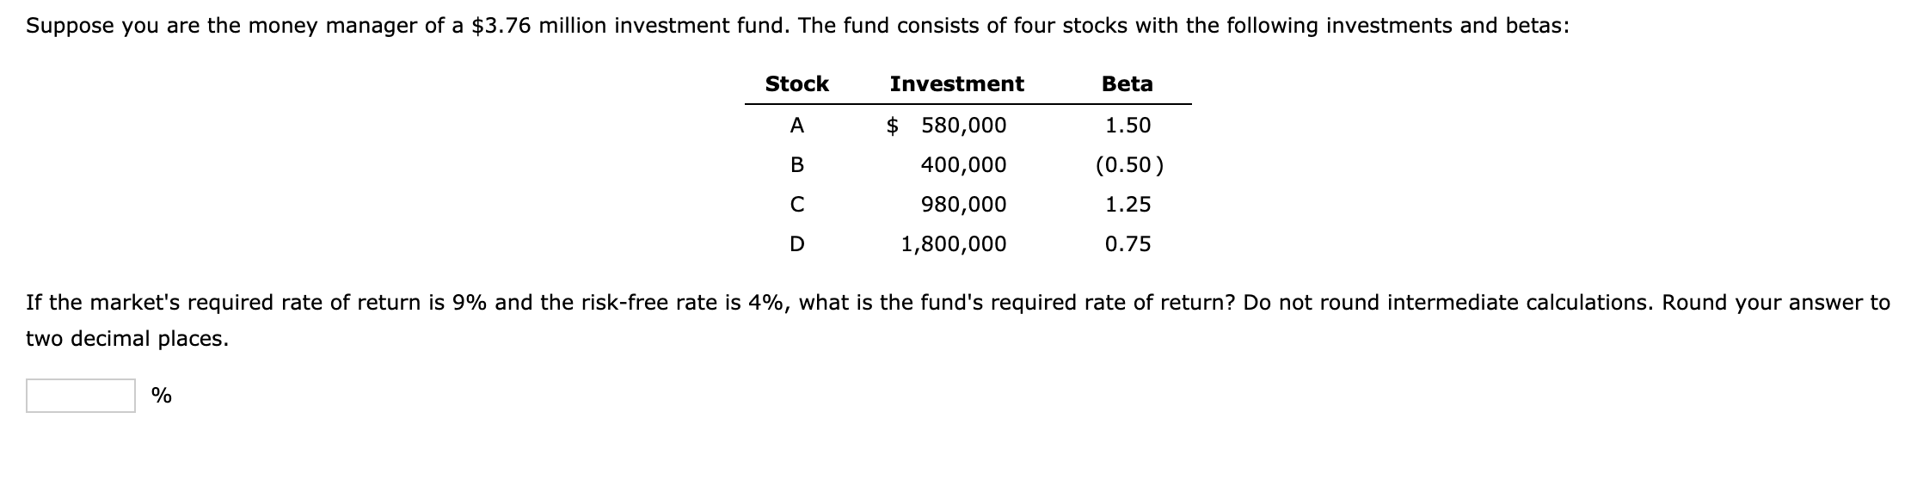Click the percent symbol beside the answer box
Viewport: 1911px width, 480px height.
click(x=162, y=396)
